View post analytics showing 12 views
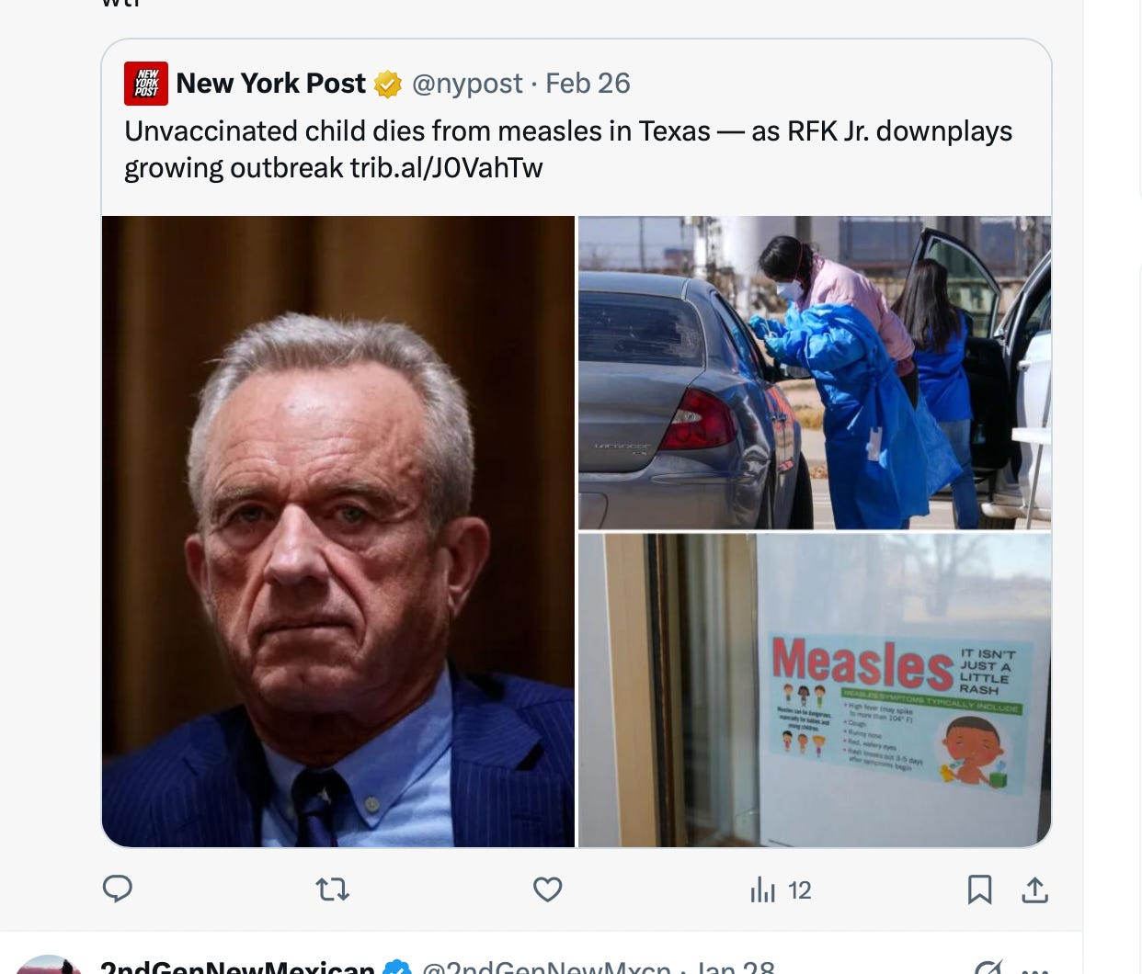The image size is (1142, 974). pos(781,889)
